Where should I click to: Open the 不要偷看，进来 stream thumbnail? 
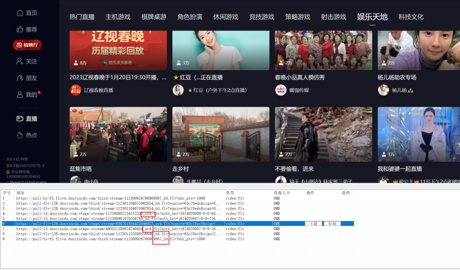pyautogui.click(x=323, y=134)
